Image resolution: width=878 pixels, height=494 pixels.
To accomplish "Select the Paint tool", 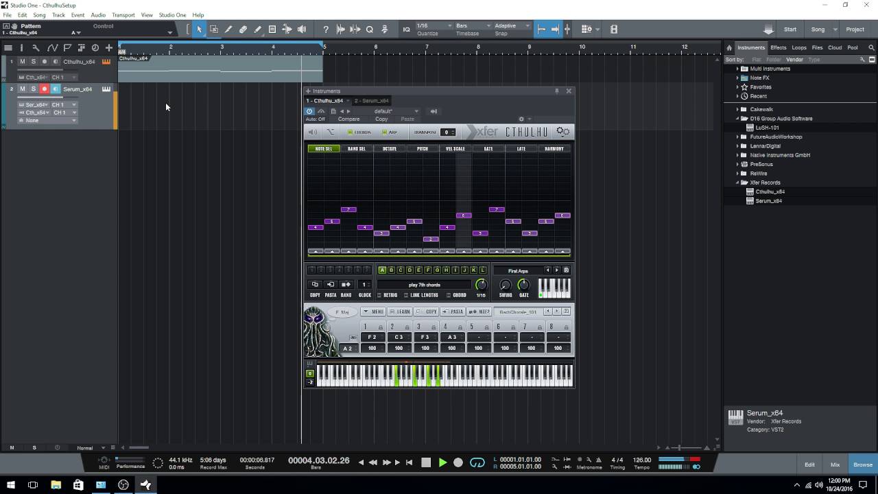I will coord(257,30).
